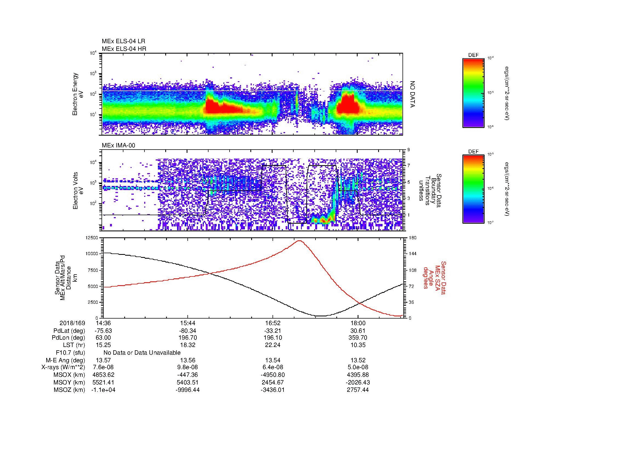Click the 15:44 time tick label
Viewport: 640px width, 452px height.
pyautogui.click(x=188, y=323)
